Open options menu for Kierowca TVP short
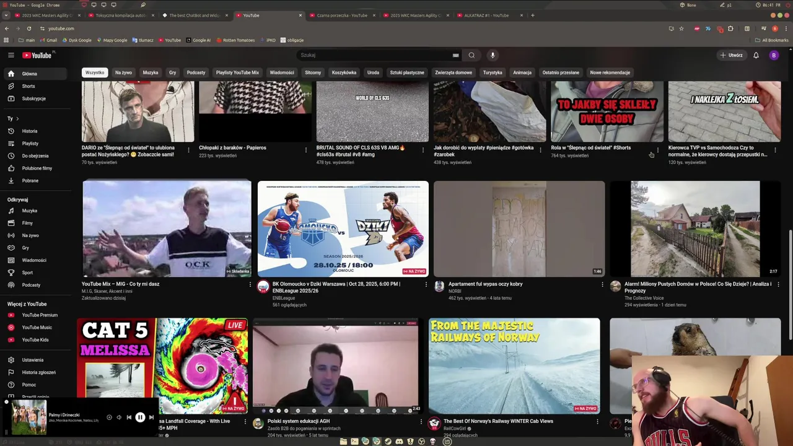Viewport: 793px width, 446px height. click(775, 150)
